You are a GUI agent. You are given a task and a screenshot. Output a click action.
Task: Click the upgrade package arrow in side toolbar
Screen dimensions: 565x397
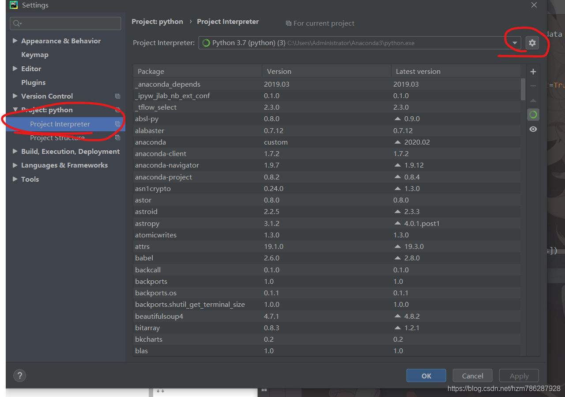[533, 100]
